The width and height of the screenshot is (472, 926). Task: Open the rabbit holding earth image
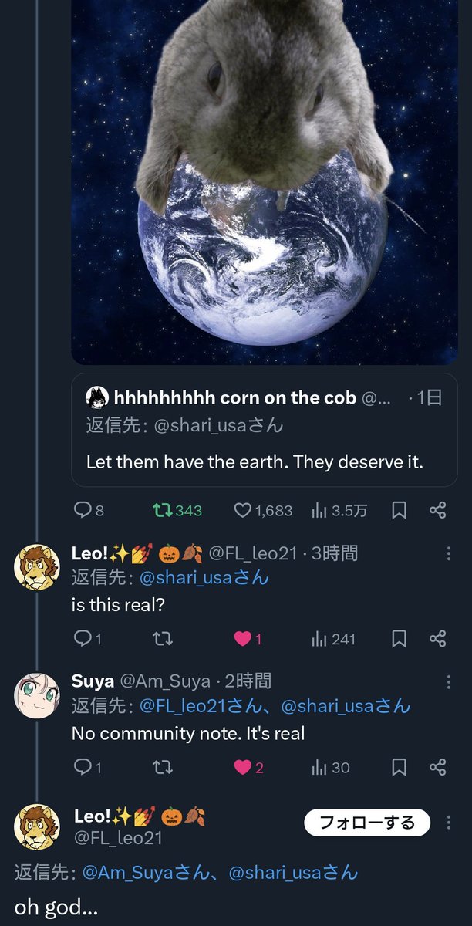[264, 182]
